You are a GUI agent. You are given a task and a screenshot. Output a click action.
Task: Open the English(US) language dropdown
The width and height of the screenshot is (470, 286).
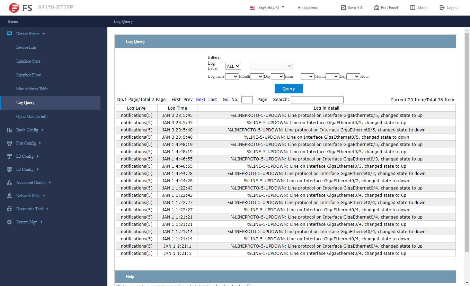click(x=267, y=8)
